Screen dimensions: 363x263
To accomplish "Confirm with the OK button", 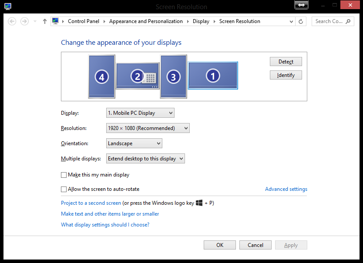I will [x=220, y=245].
